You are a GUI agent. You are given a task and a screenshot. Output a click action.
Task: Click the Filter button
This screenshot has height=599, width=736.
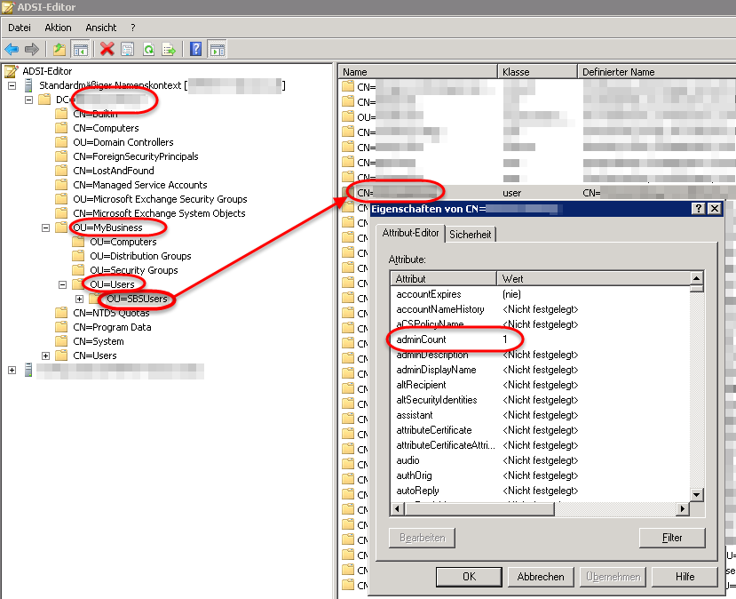click(x=672, y=538)
